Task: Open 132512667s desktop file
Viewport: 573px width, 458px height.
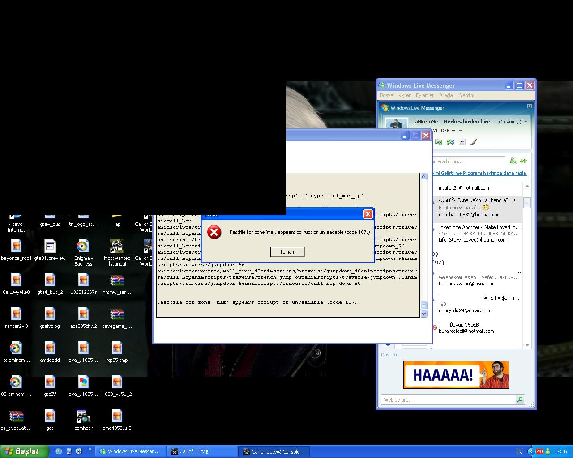Action: point(83,284)
